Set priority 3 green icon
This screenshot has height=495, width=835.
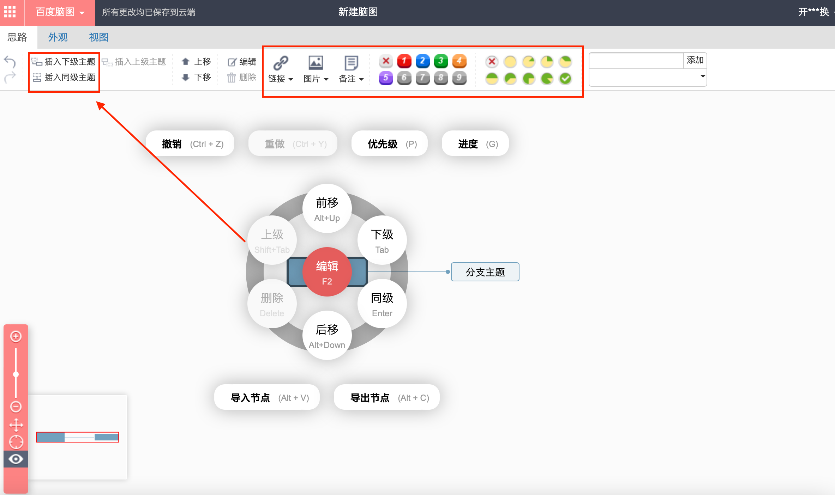(441, 61)
